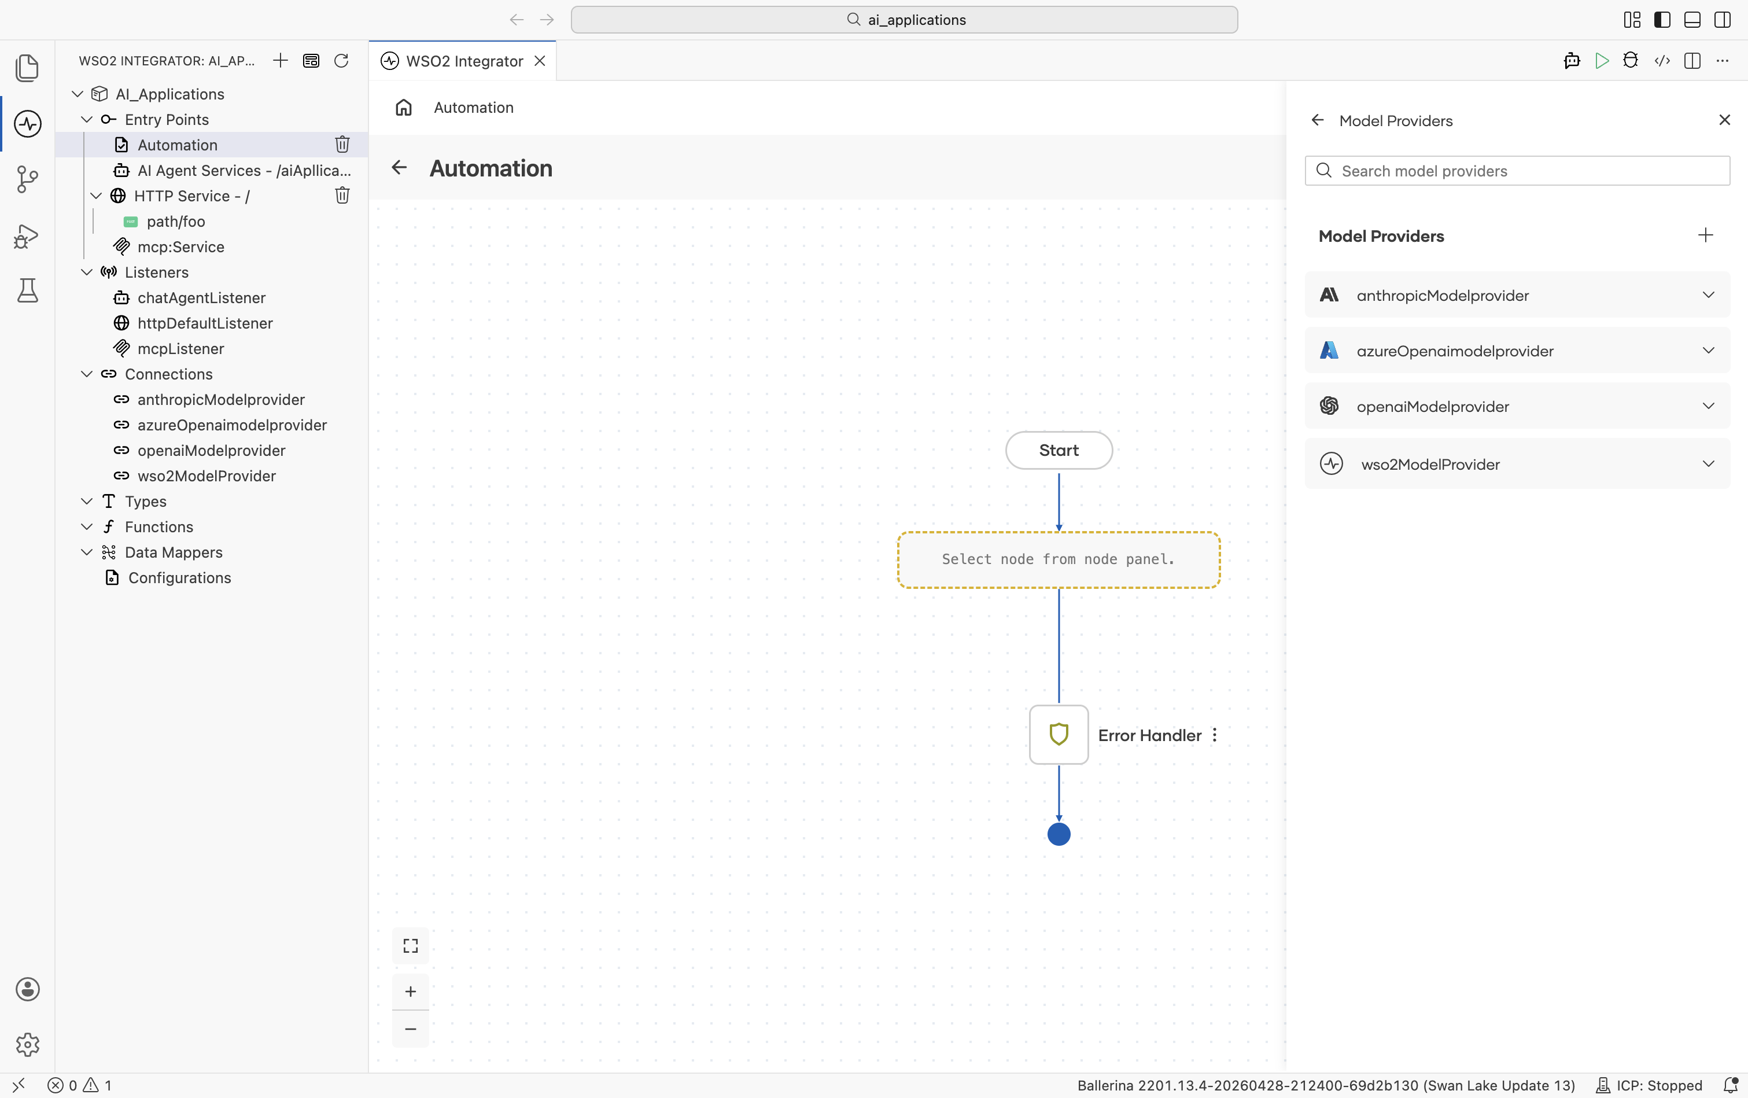The width and height of the screenshot is (1748, 1098).
Task: Open the Testing flask icon
Action: point(28,290)
